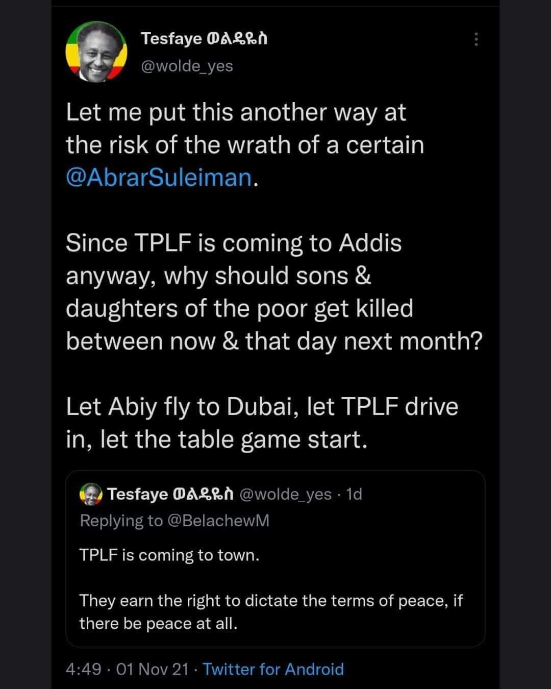Screen dimensions: 551x689
Task: Click the "Let me put this another way" line
Action: pyautogui.click(x=236, y=113)
